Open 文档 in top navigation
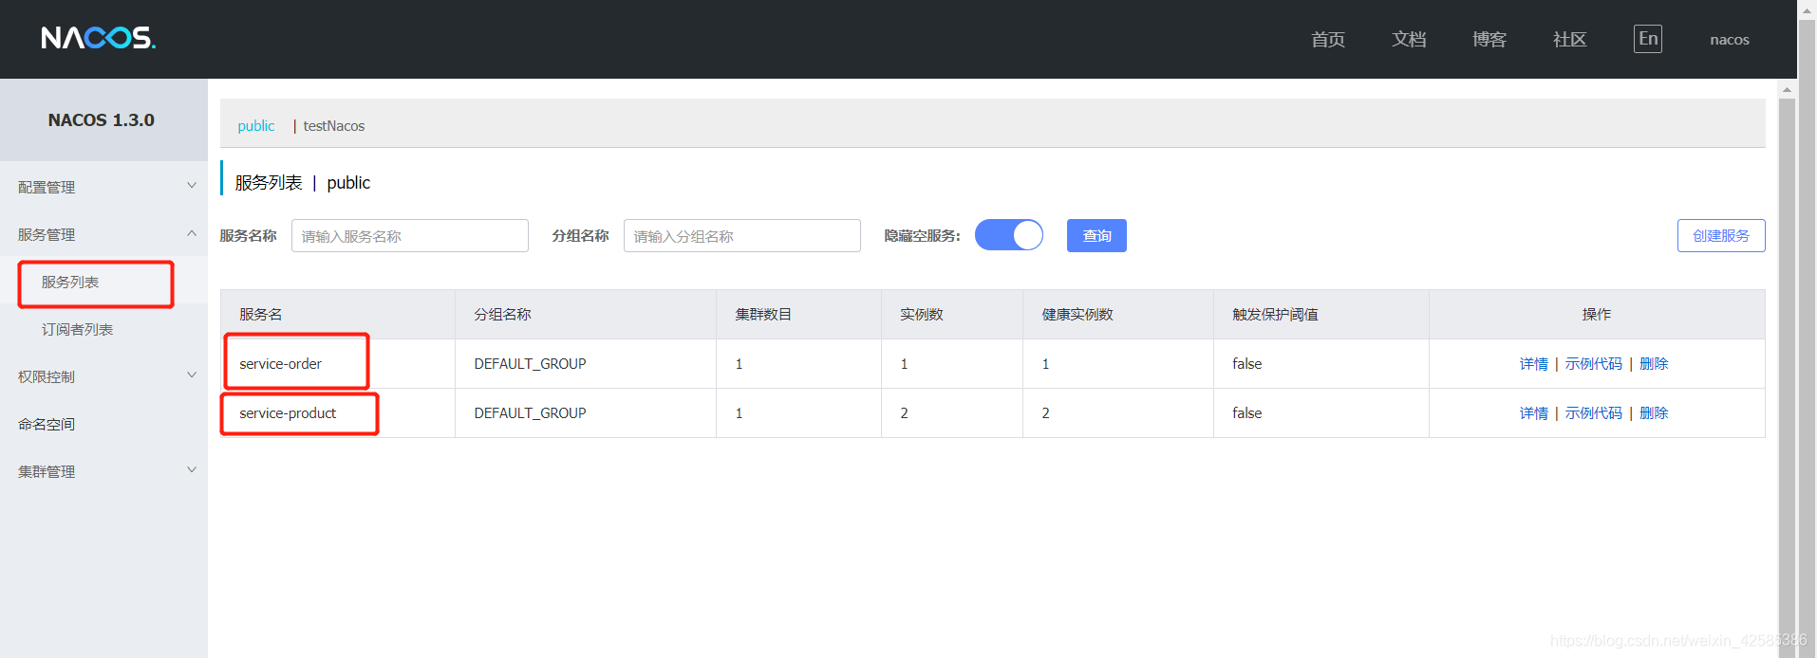This screenshot has width=1817, height=658. [1409, 39]
